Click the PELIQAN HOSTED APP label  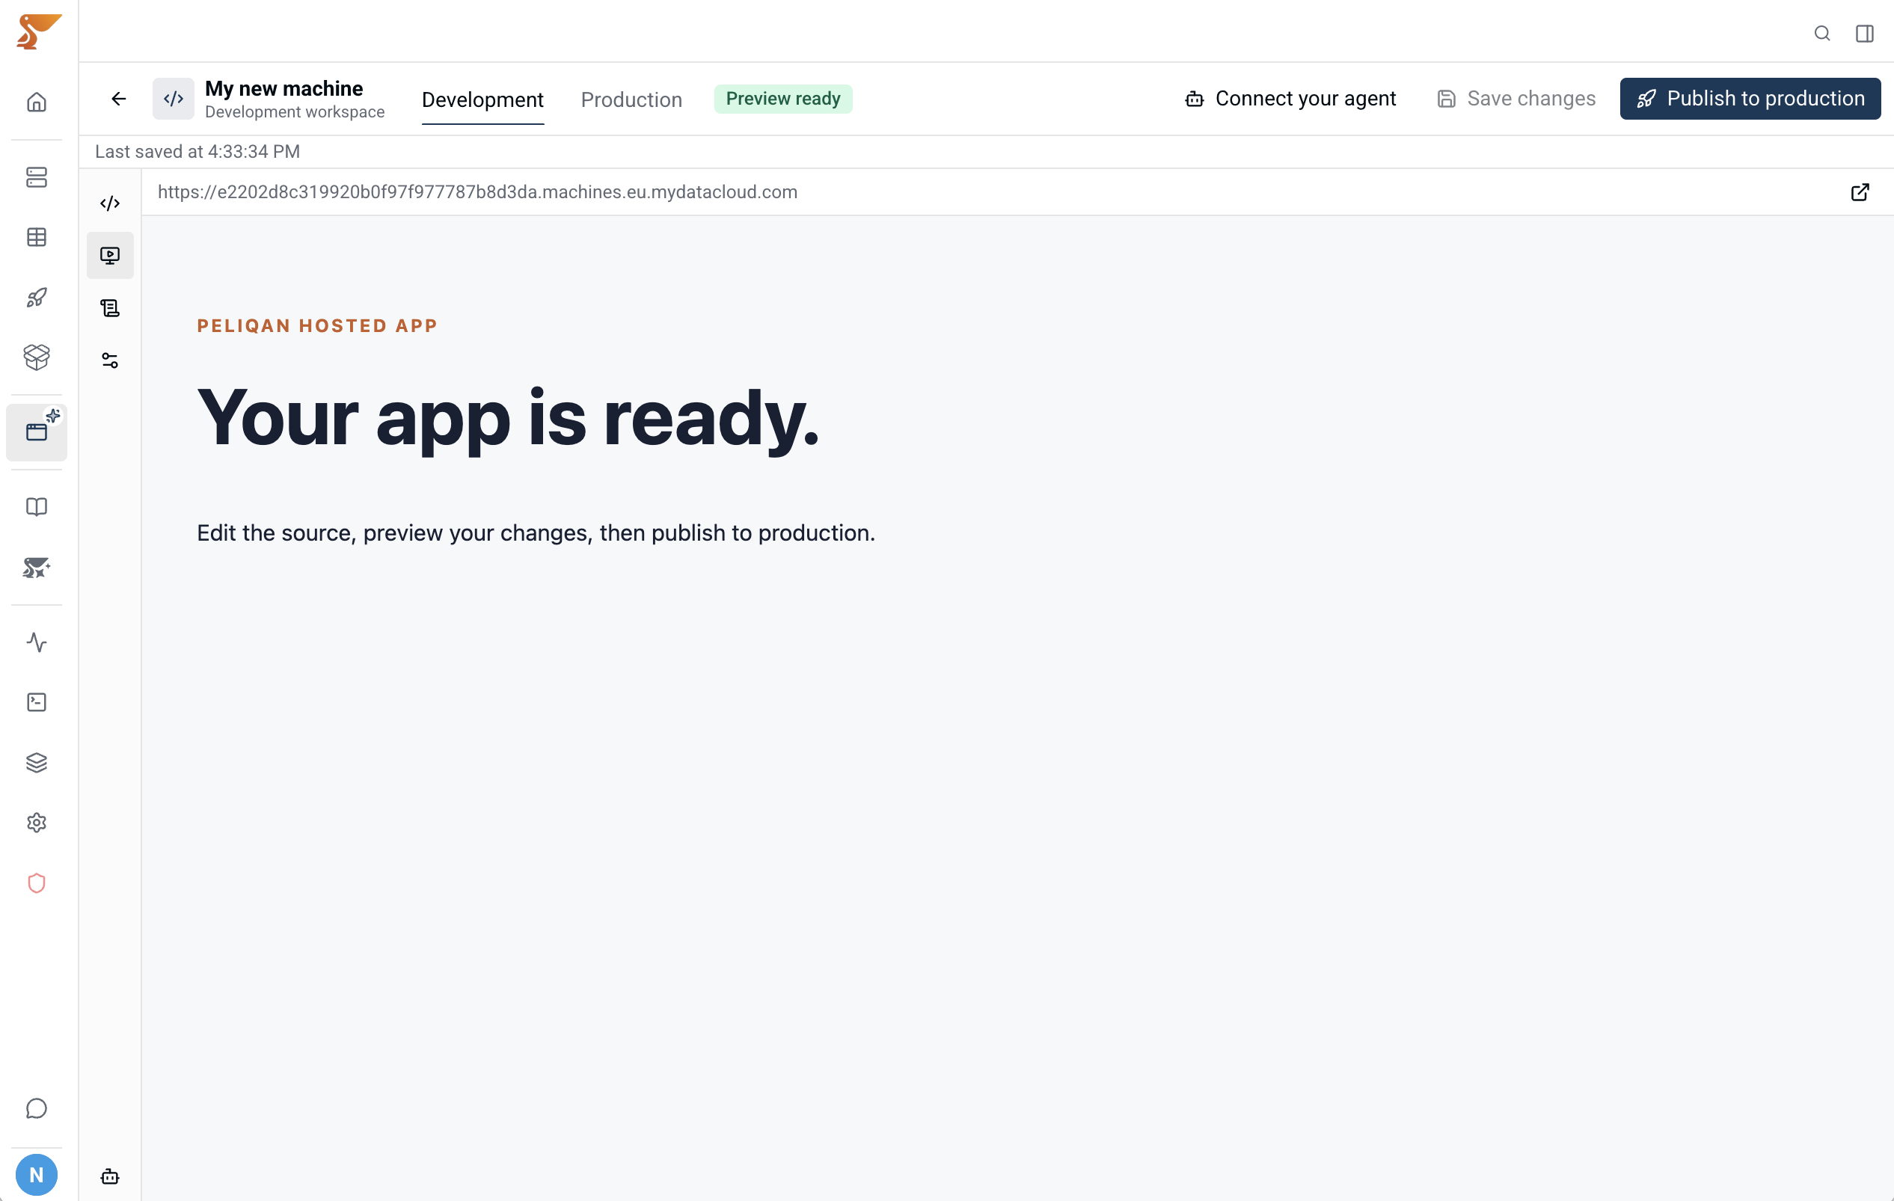click(x=317, y=325)
